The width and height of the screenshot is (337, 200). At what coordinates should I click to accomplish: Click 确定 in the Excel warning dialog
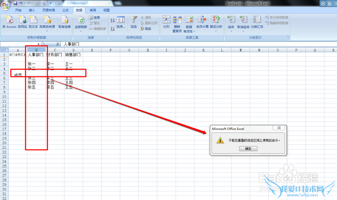248,149
